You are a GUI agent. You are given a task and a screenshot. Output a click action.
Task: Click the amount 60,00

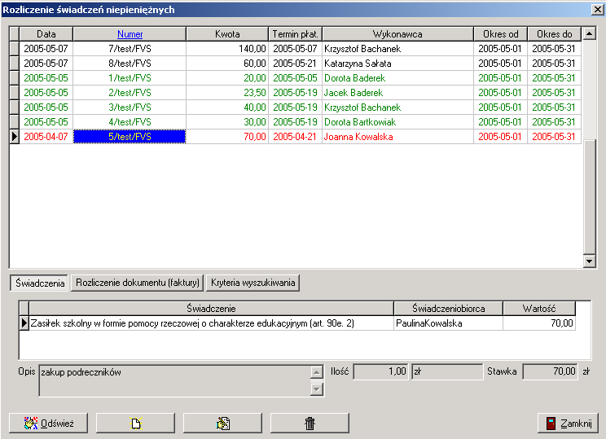click(x=255, y=64)
